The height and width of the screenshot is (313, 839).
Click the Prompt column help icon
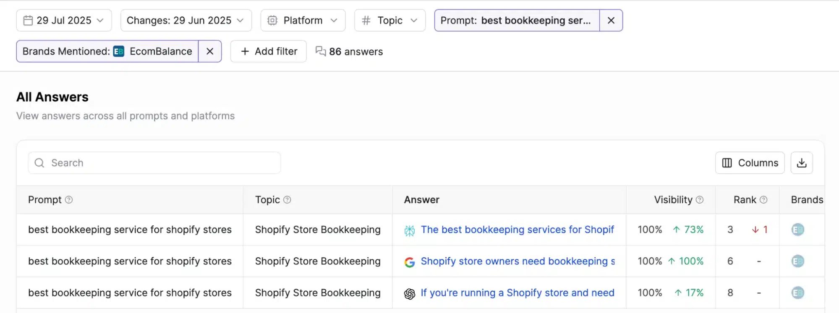click(69, 200)
